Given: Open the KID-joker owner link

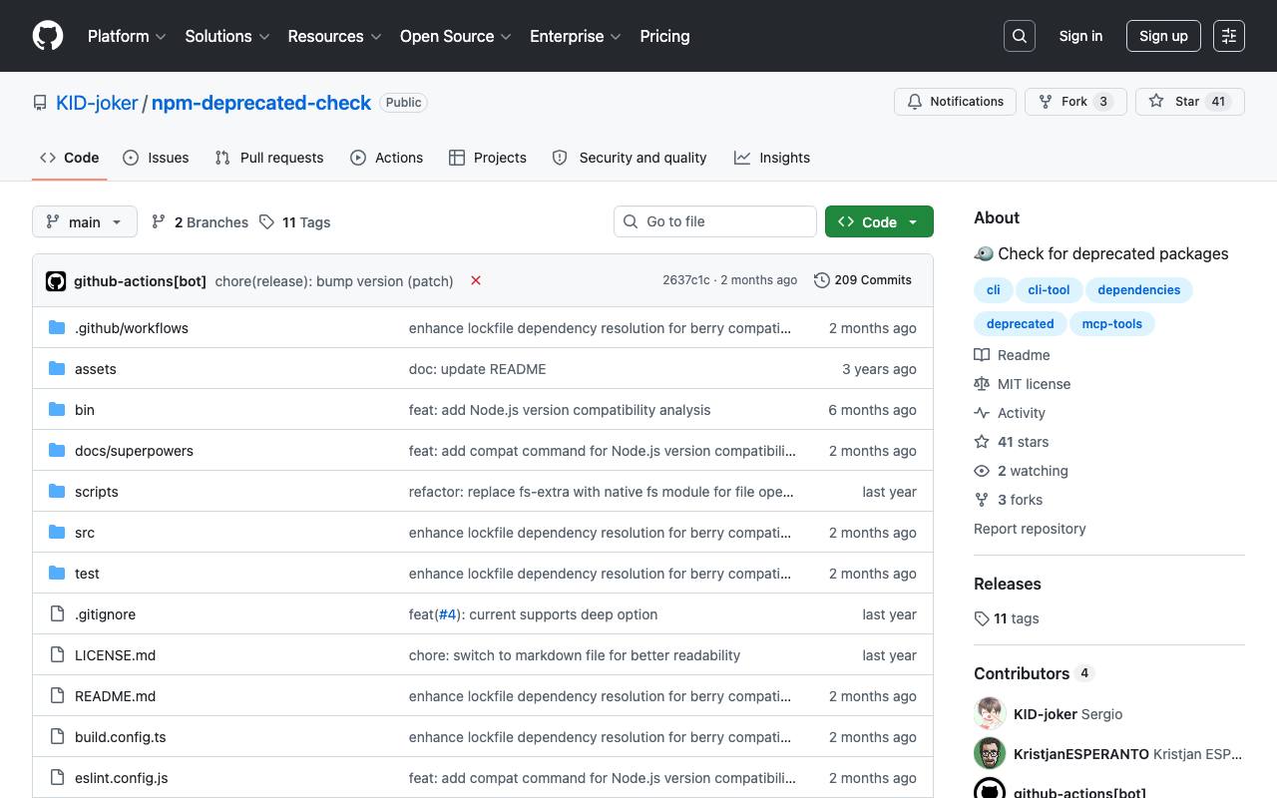Looking at the screenshot, I should pos(97,103).
